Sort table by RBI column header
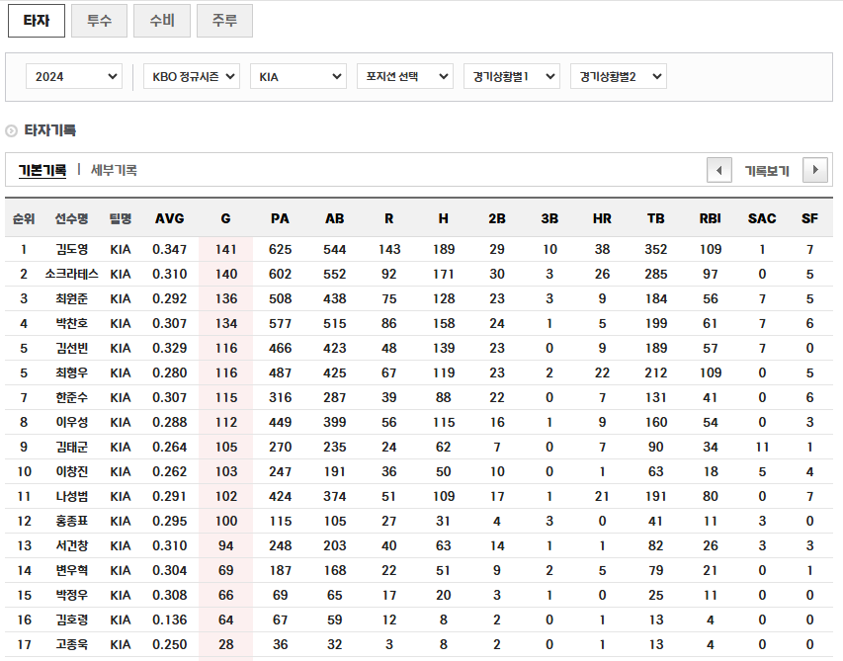 (711, 218)
